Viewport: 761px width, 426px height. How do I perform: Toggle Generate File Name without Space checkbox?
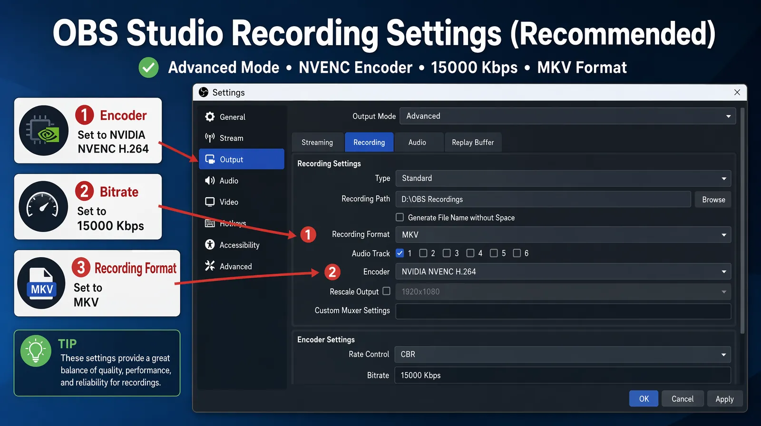[x=400, y=217]
